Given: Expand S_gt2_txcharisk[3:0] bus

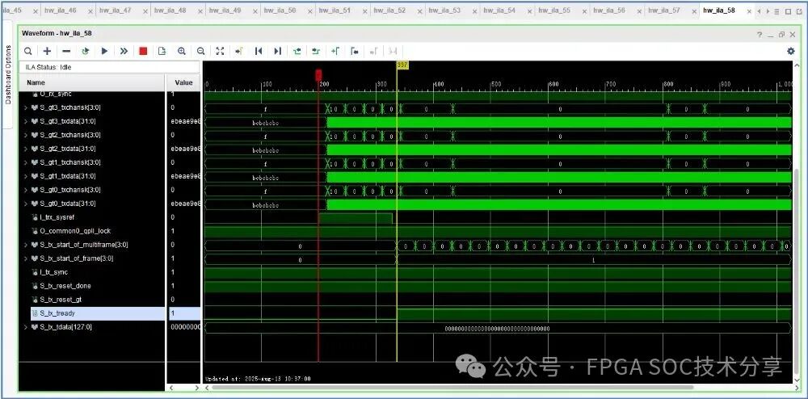Looking at the screenshot, I should tap(27, 135).
